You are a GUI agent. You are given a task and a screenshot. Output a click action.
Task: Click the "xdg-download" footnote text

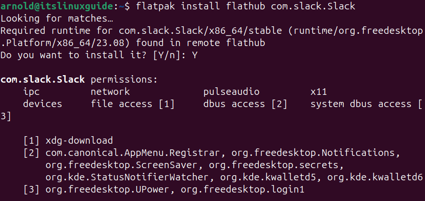[x=79, y=140]
